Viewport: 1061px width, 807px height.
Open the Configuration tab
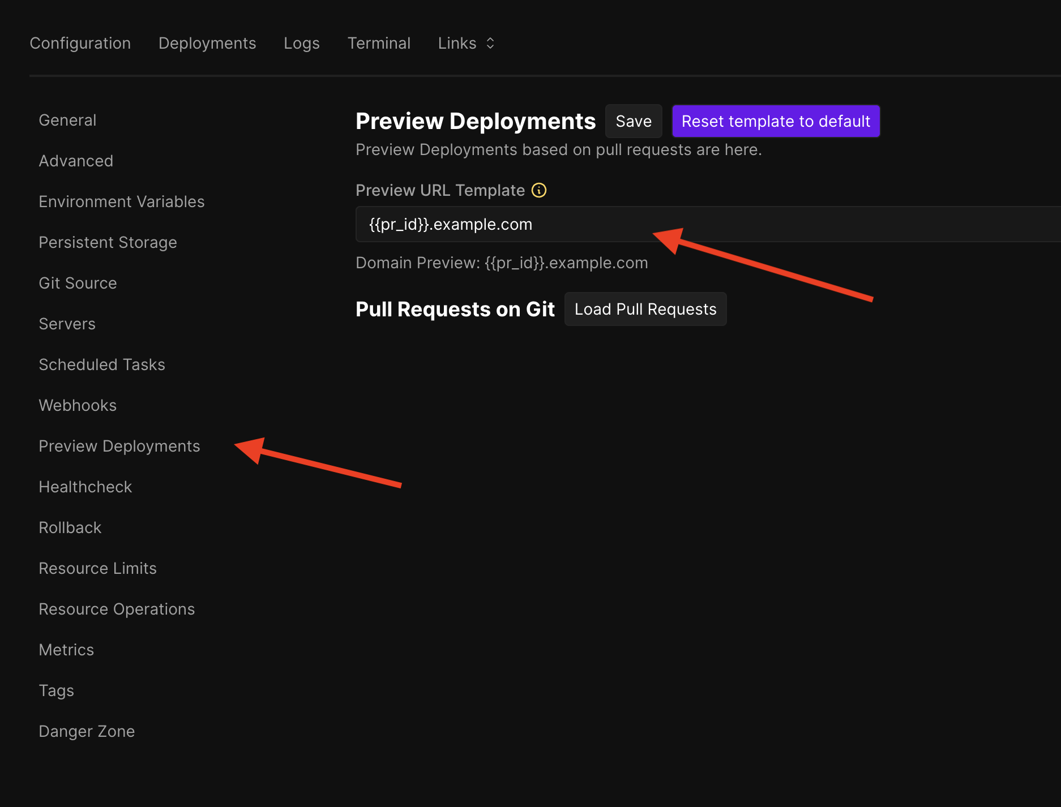[80, 43]
